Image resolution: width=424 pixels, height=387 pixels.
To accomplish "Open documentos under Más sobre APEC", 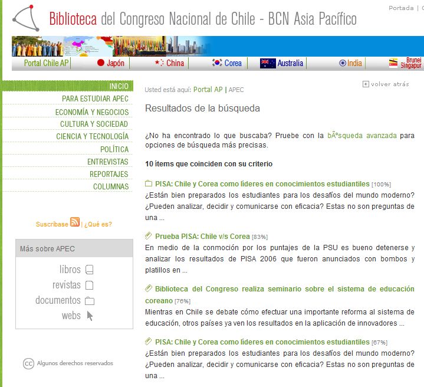I will 58,300.
